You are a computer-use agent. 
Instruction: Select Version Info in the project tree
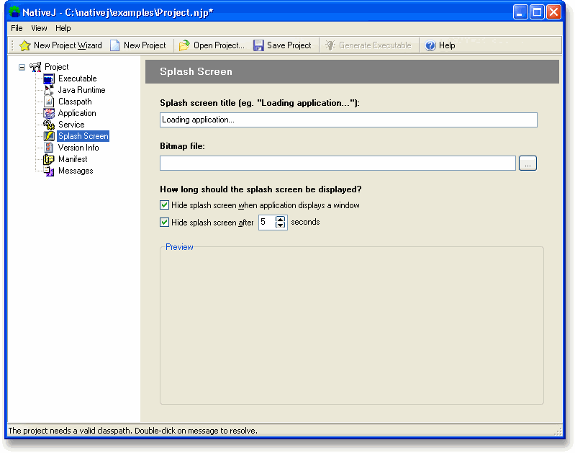click(x=78, y=148)
